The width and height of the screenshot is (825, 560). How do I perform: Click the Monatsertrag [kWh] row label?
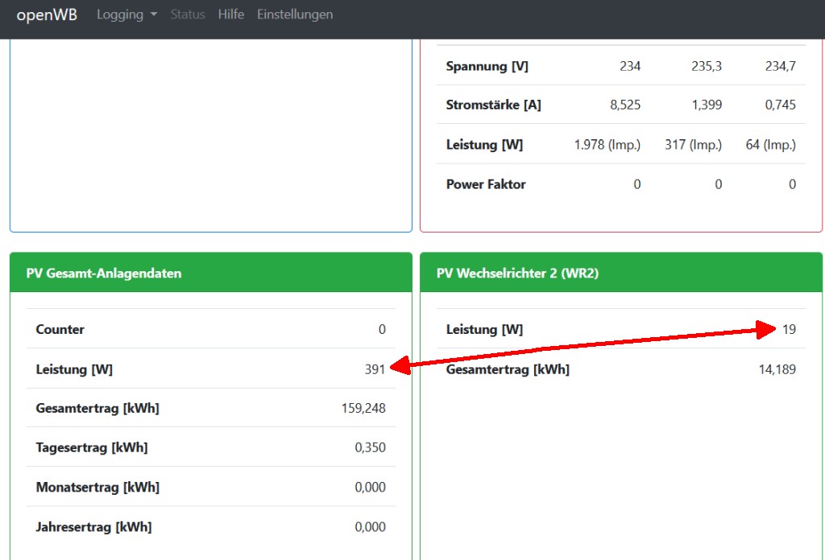(97, 487)
